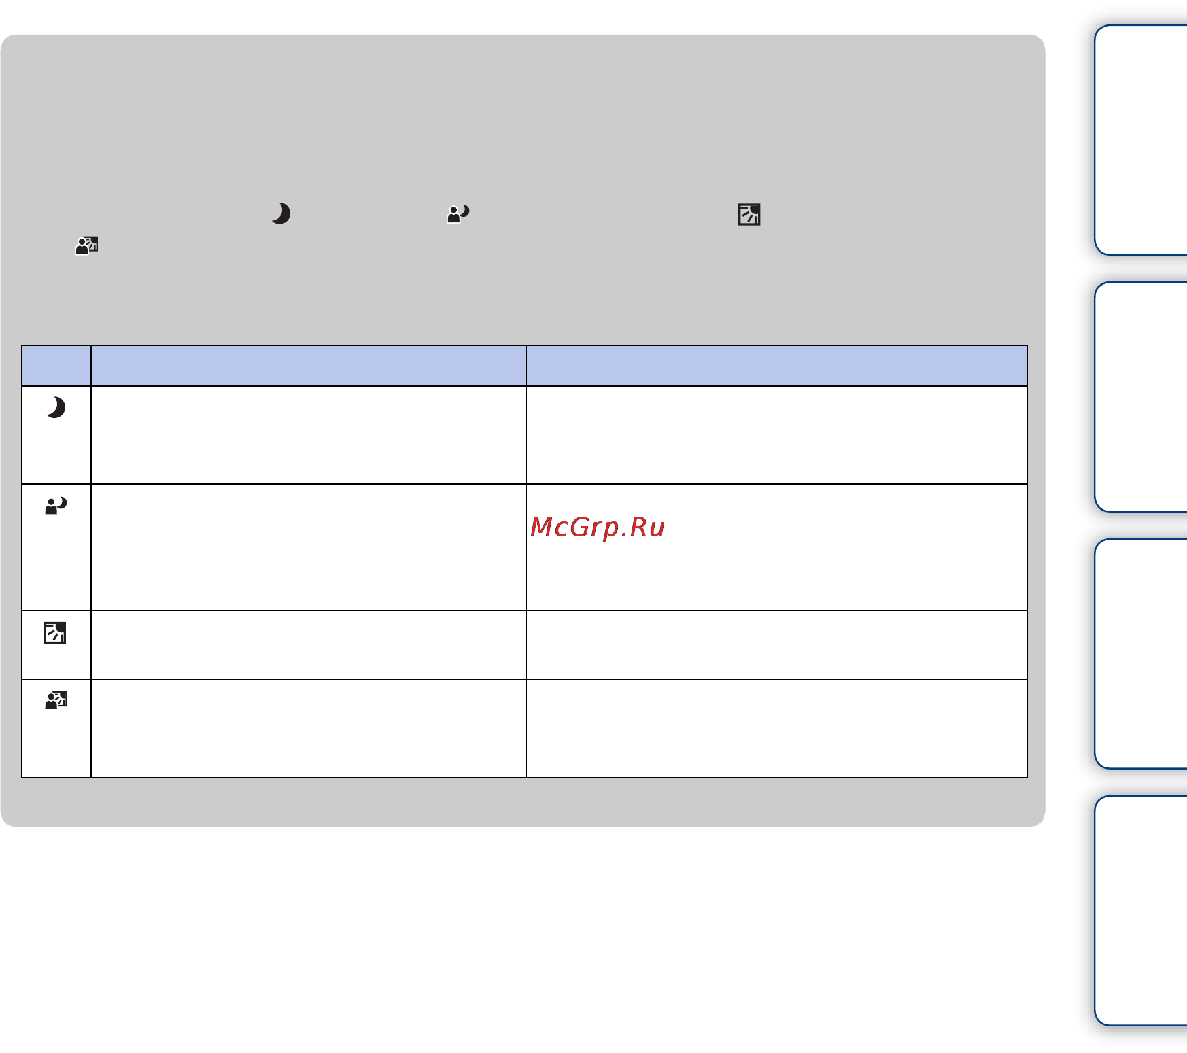
Task: Open the bottommost side tab on the right edge
Action: tap(1141, 911)
